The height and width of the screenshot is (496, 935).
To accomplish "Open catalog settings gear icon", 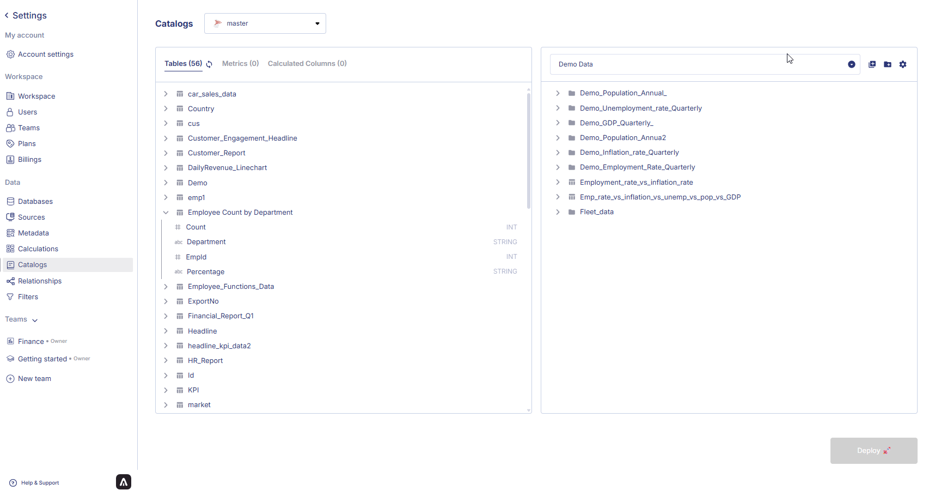I will [903, 64].
